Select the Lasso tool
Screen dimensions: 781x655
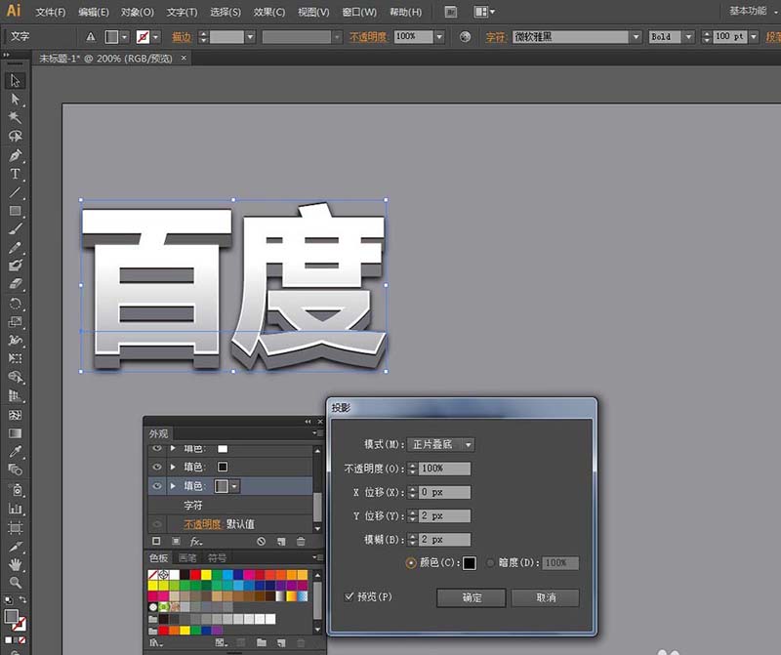click(15, 136)
